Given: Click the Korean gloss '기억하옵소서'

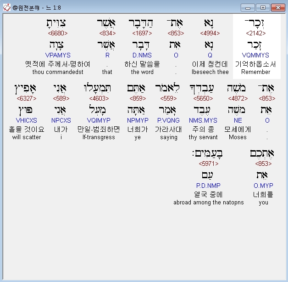Looking at the screenshot, I should [x=255, y=64].
